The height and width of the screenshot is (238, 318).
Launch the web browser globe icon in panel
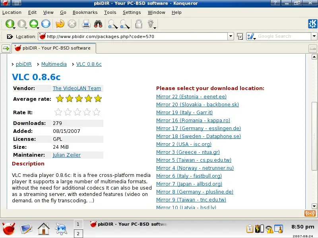[x=61, y=229]
